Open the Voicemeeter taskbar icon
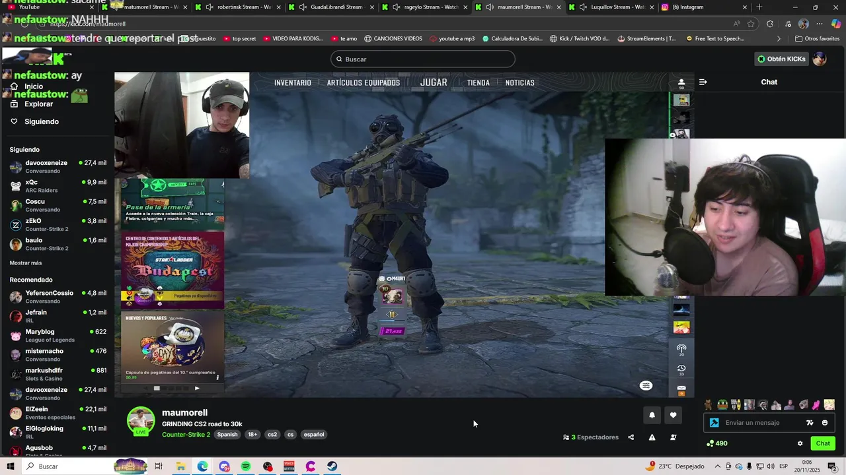 click(x=289, y=466)
